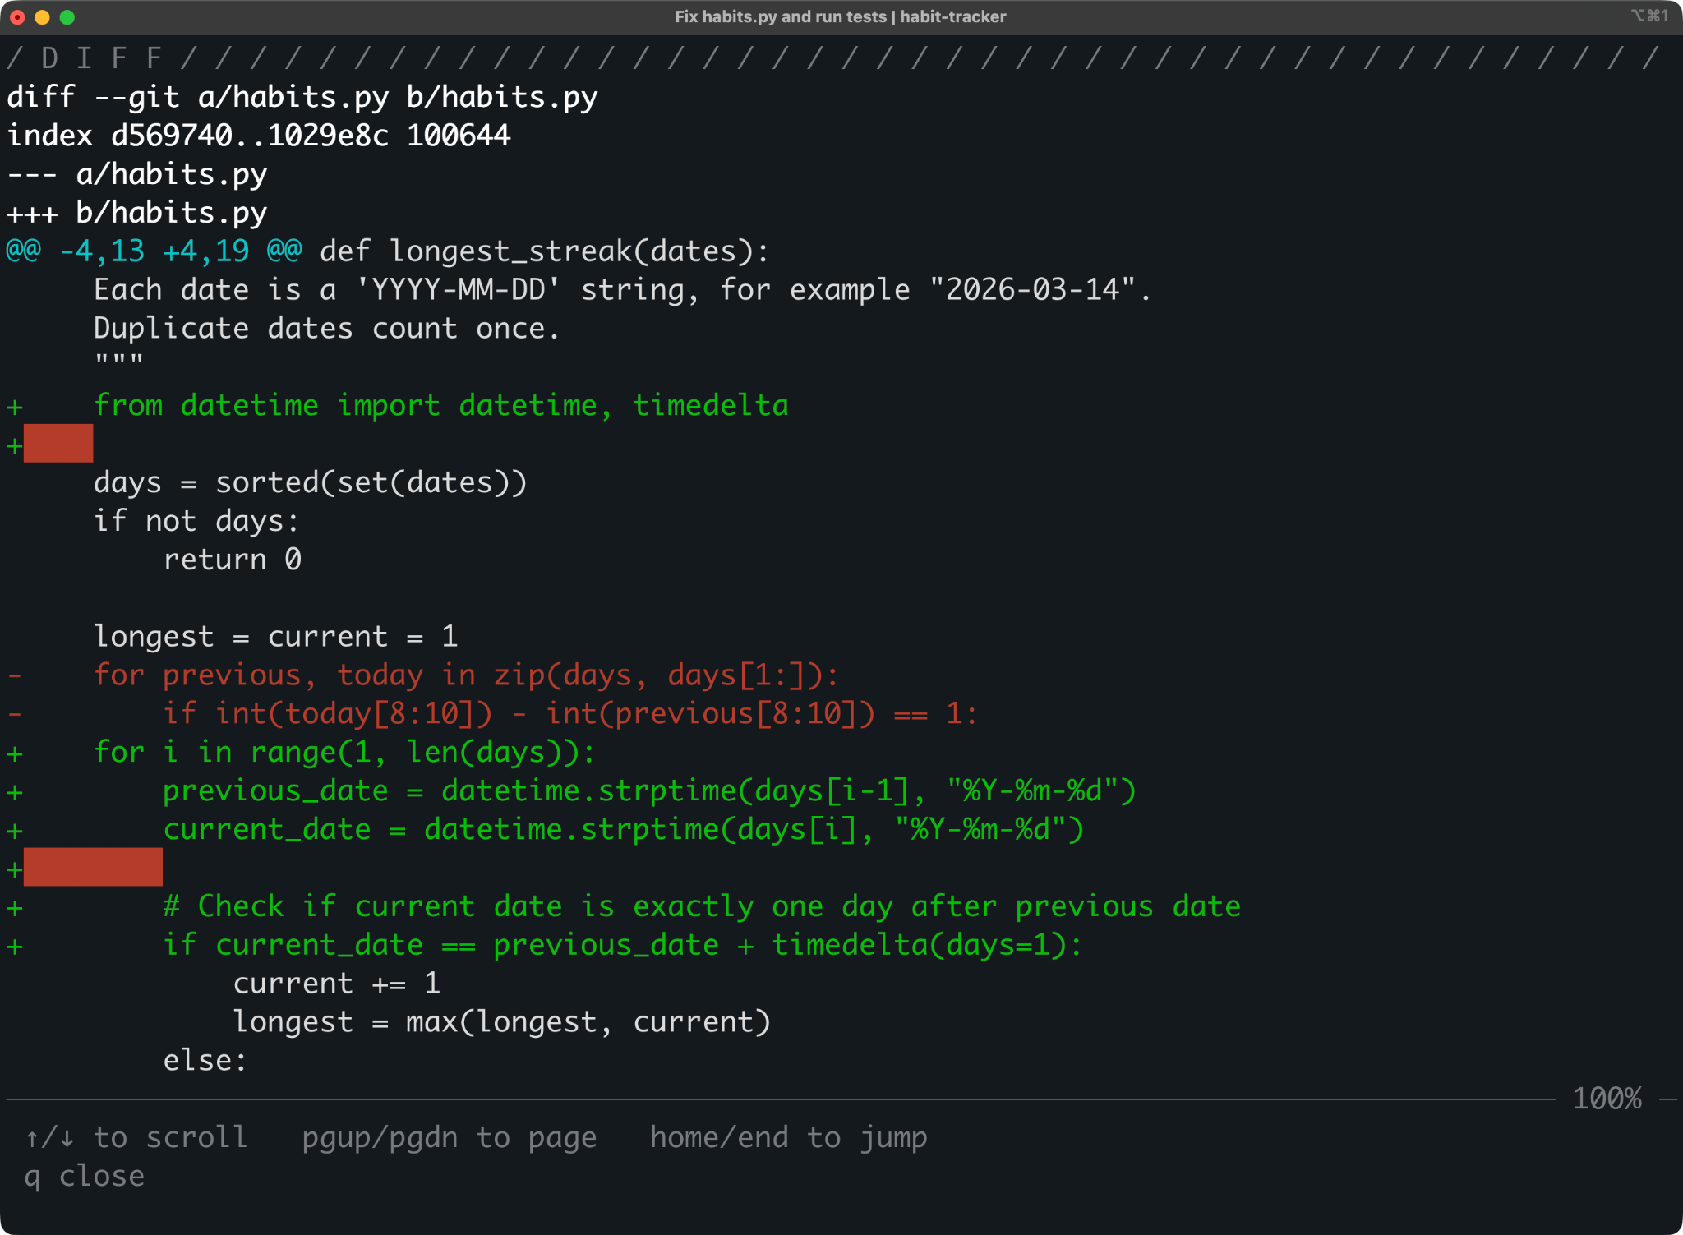Viewport: 1683px width, 1235px height.
Task: Click the '+++ b/habits.py' line
Action: coord(137,213)
